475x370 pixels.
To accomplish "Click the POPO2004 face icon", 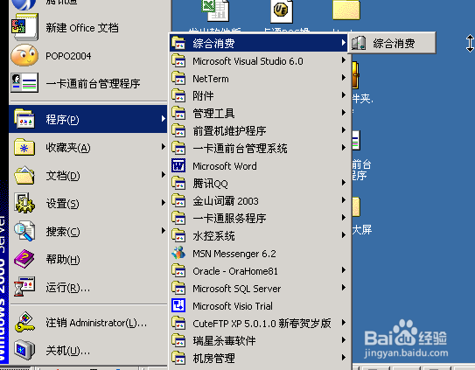I will tap(24, 55).
